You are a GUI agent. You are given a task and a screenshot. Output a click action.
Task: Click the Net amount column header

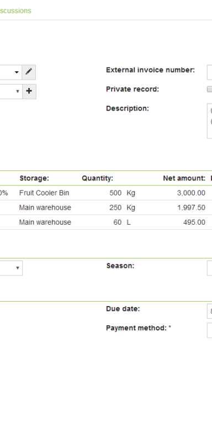coord(184,178)
